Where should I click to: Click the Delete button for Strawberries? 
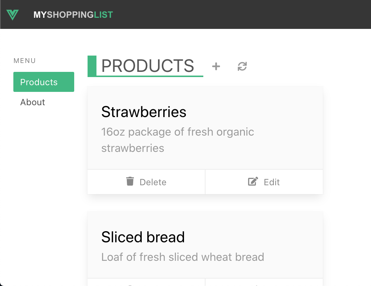tap(146, 182)
